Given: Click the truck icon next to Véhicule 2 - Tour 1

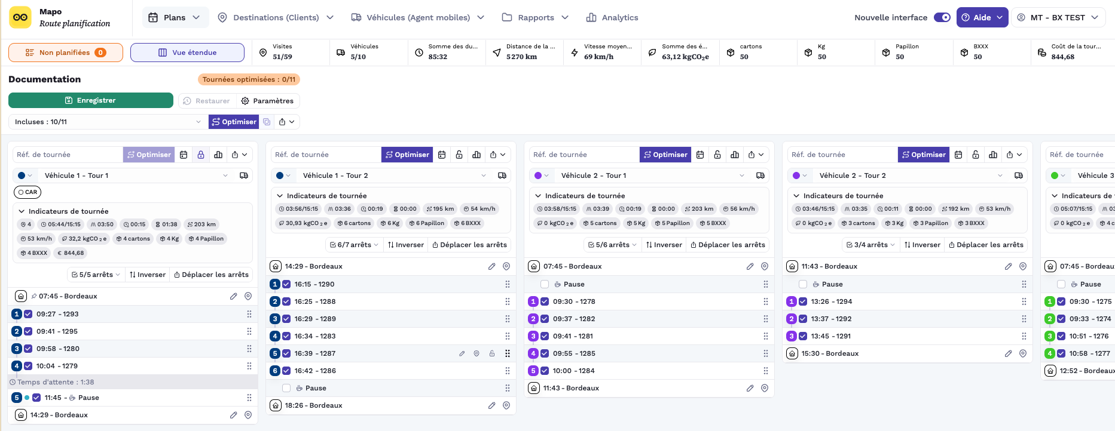Looking at the screenshot, I should pos(760,176).
